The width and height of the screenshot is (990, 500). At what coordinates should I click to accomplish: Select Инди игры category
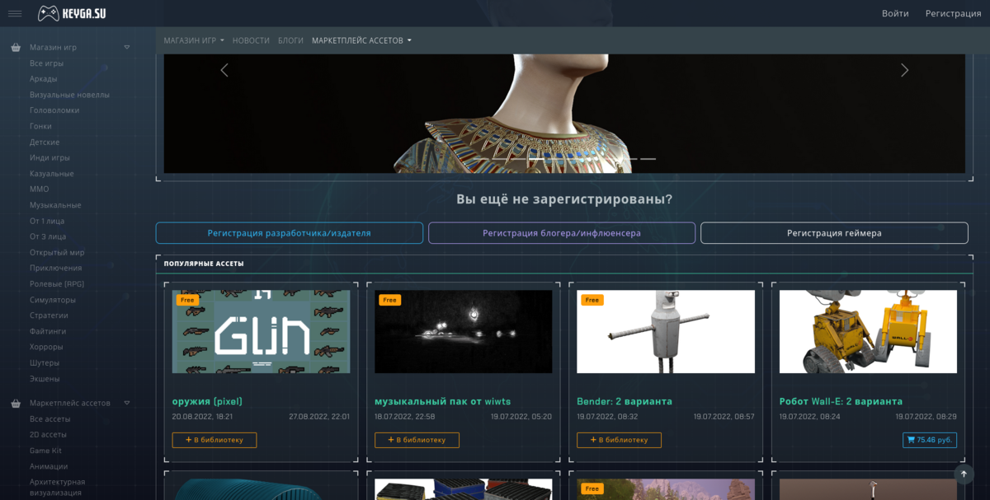click(x=49, y=158)
